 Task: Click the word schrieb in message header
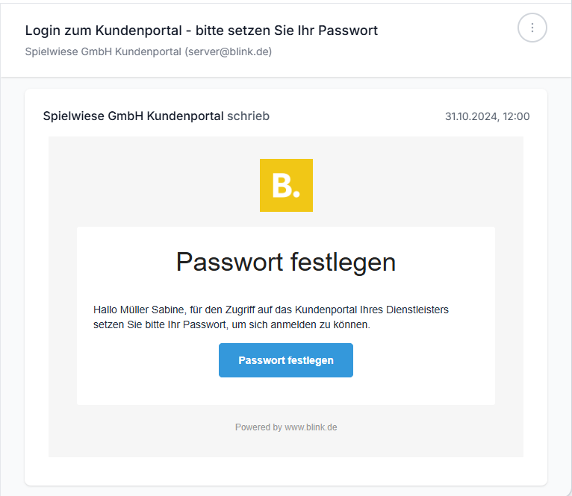(x=248, y=116)
